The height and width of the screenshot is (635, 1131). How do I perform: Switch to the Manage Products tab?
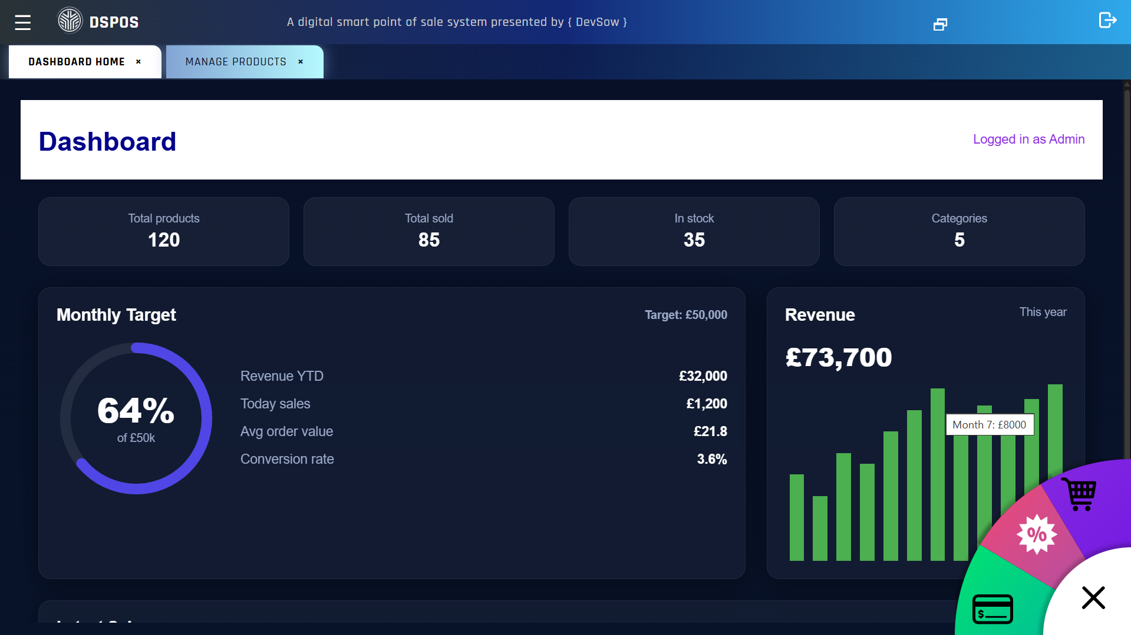(236, 62)
